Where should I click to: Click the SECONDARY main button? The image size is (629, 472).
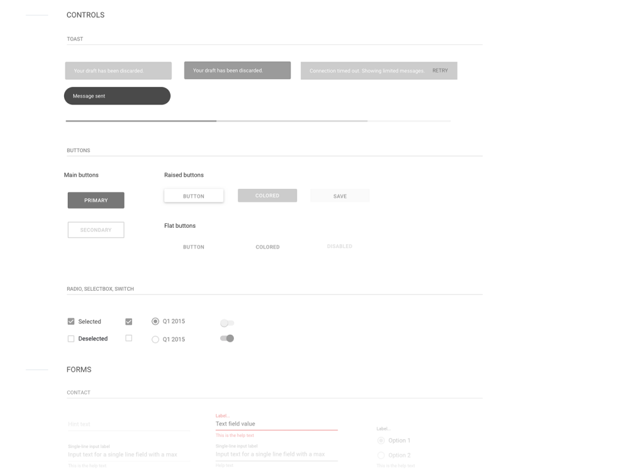[x=96, y=230]
